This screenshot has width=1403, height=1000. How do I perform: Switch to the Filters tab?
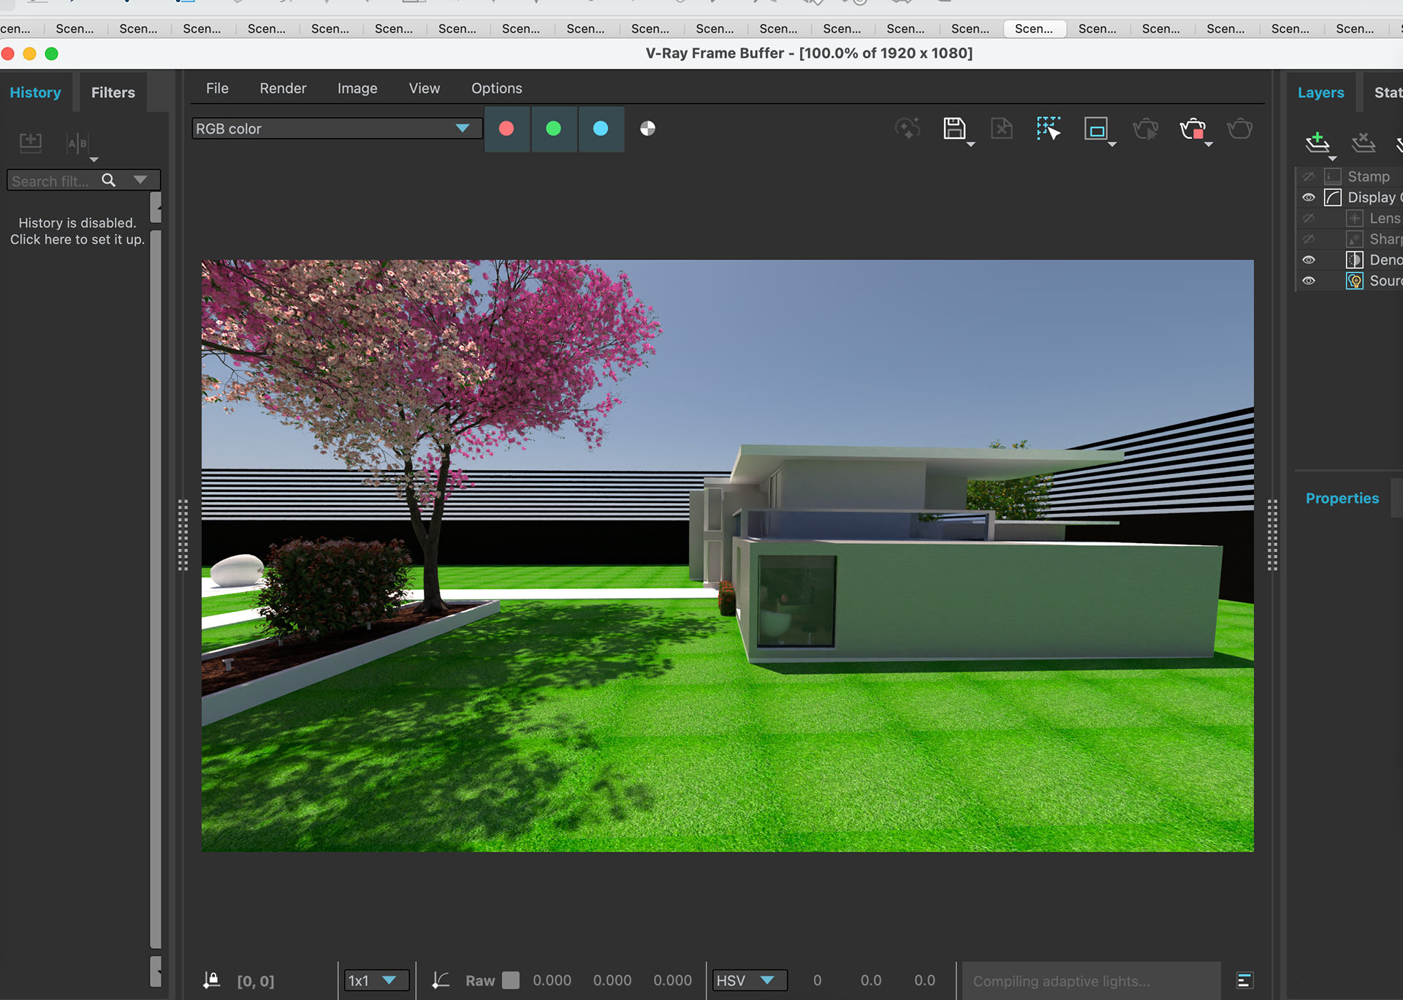click(x=113, y=93)
